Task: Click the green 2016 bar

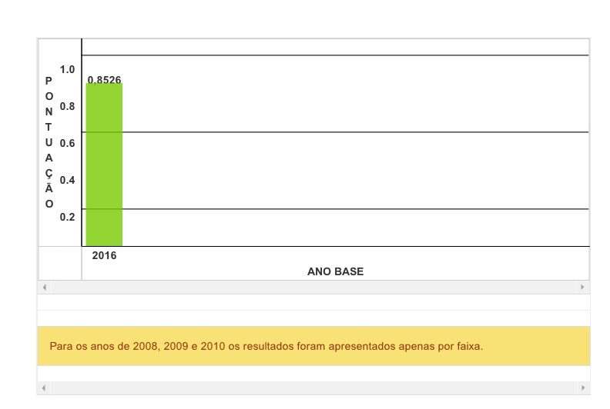Action: (x=104, y=165)
